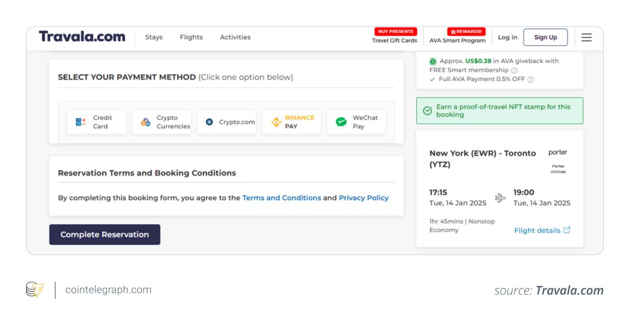Screen dimensions: 630x325
Task: Click the credit card icon
Action: pyautogui.click(x=81, y=122)
